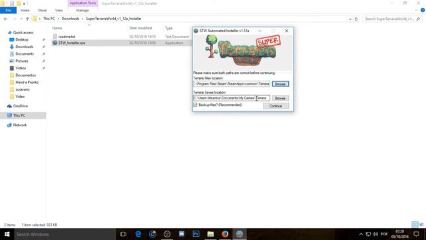Open Task View on the taskbar
Screen dimensions: 426x240
pos(123,234)
